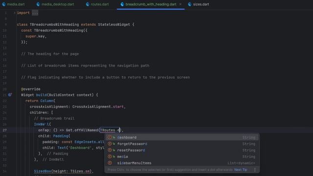Click the String type label of dashboard suggestion
313x176 pixels.
[249, 137]
